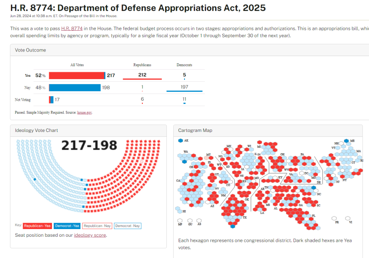Screen dimensions: 369x258
Task: Select the Northern Mariana Islands MP hexagon
Action: 180,220
